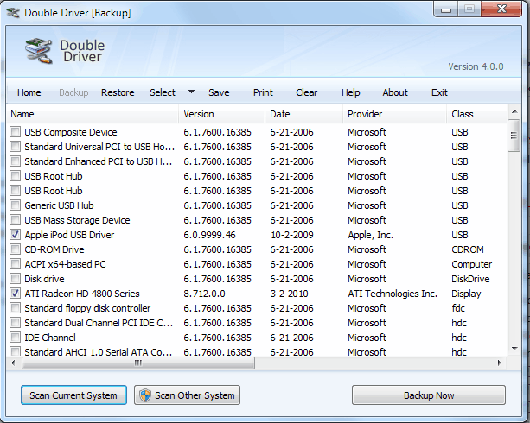The image size is (530, 423).
Task: Tick the Disk drive checkbox
Action: tap(16, 279)
